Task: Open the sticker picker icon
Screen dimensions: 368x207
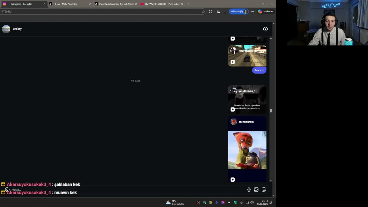Action: tap(264, 189)
